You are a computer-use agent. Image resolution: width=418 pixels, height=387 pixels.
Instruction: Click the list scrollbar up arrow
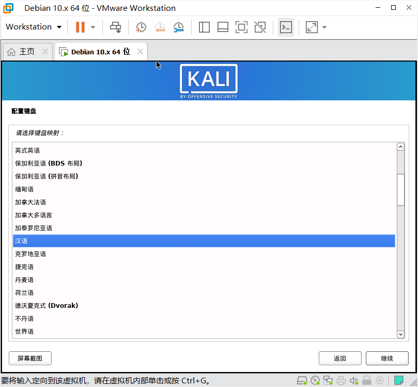(x=400, y=147)
